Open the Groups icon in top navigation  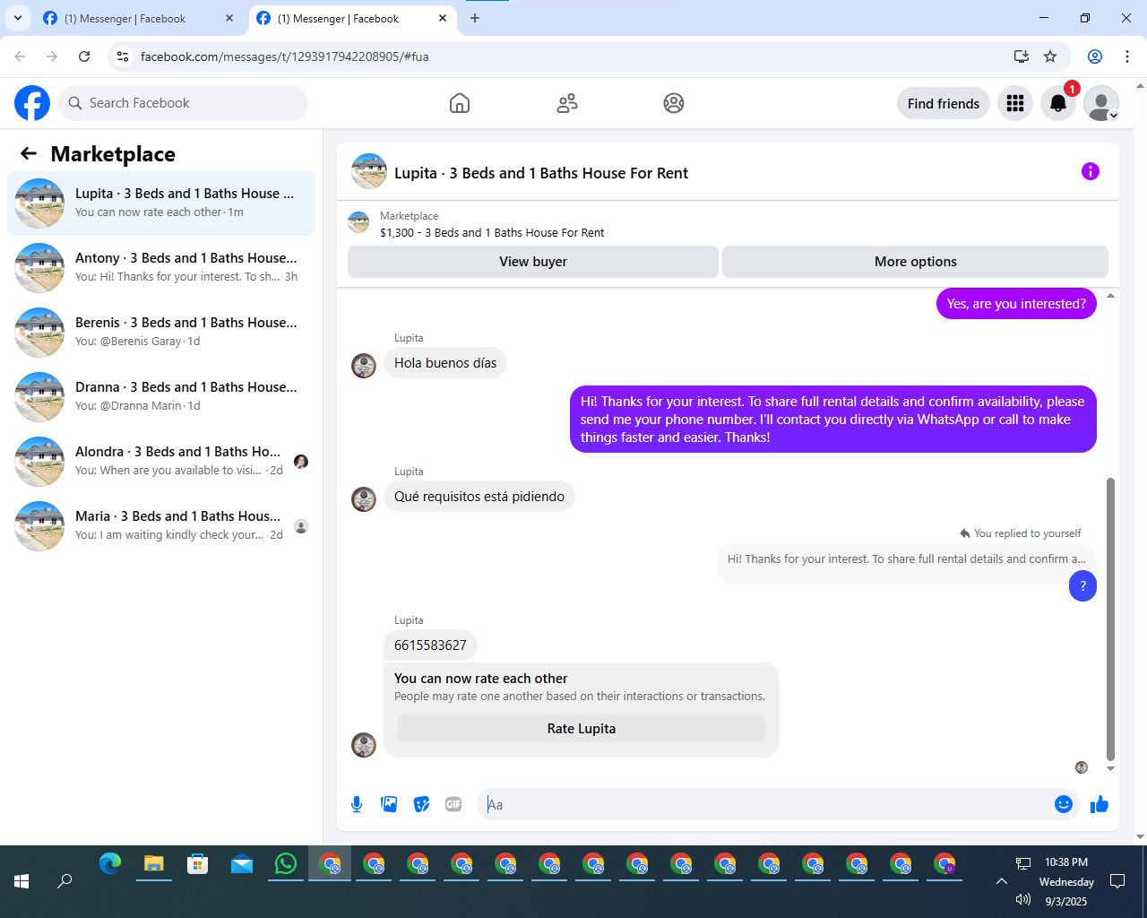pos(674,103)
